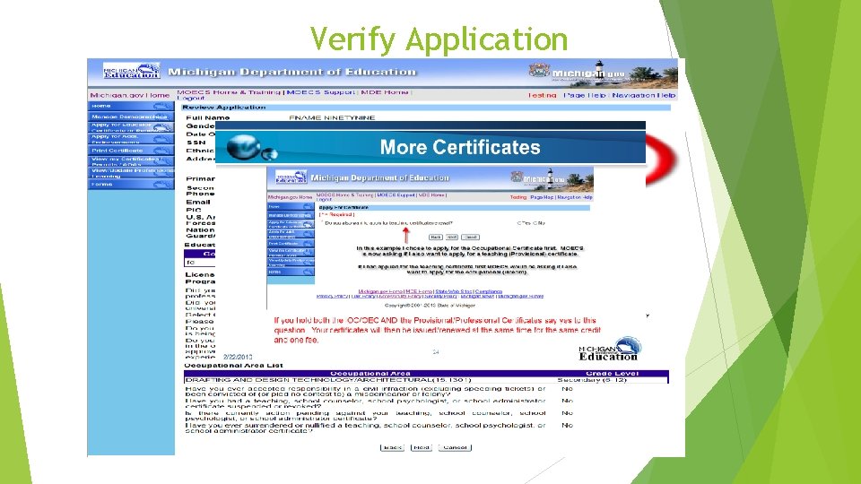Click Logout on the Review Application page

(190, 99)
